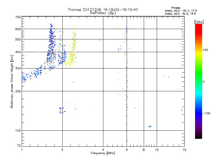The height and width of the screenshot is (163, 217).
Task: Click the 200 tick on the height axis
Action: pyautogui.click(x=18, y=91)
